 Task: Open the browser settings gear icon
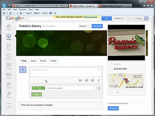point(151,5)
